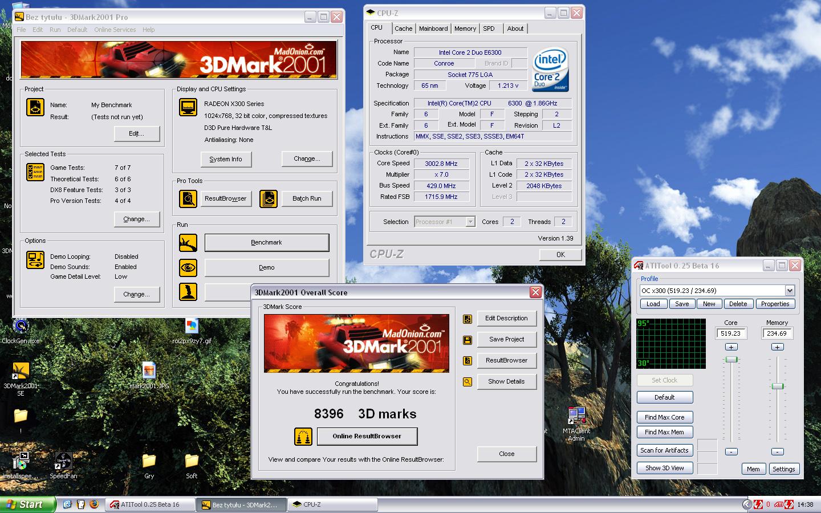Click the ATITool temperature graph
The image size is (821, 513).
[671, 344]
